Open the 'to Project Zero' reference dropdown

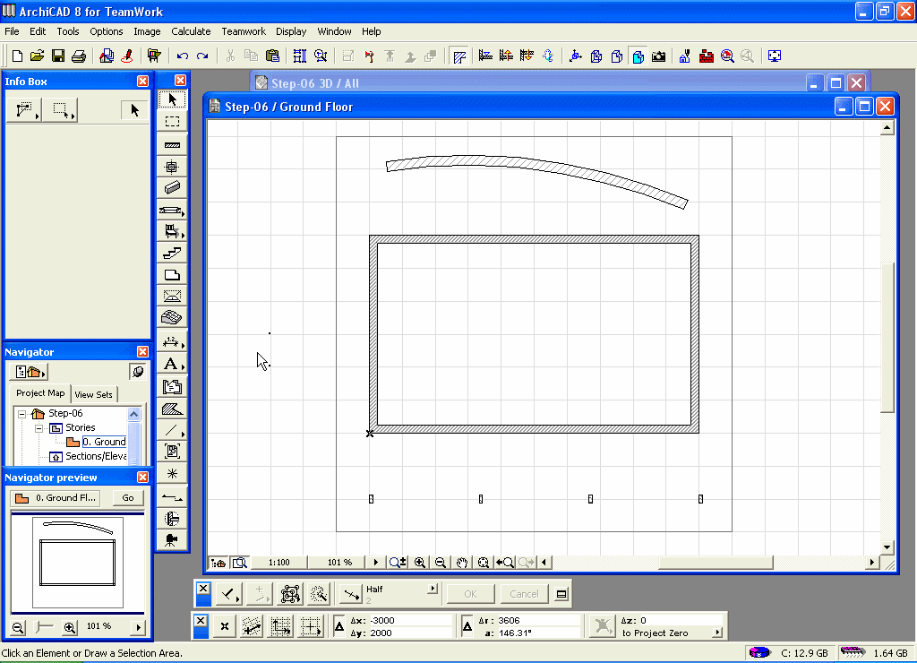point(716,633)
